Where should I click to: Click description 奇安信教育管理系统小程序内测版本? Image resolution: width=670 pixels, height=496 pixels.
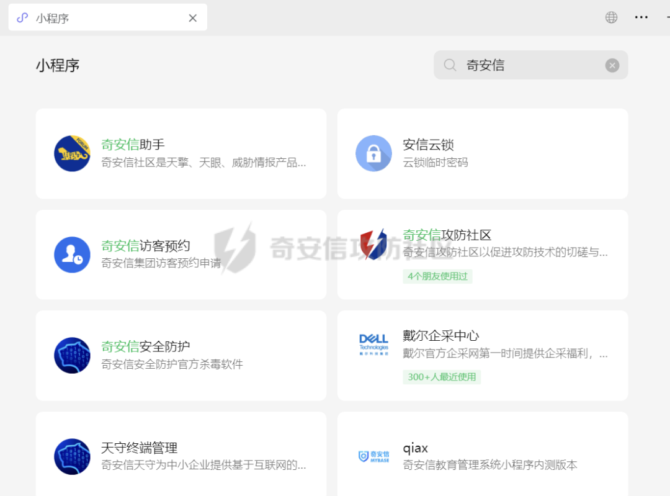tap(489, 465)
